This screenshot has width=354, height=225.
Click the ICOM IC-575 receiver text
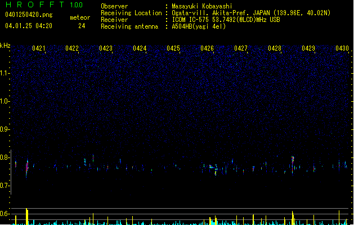(x=226, y=20)
